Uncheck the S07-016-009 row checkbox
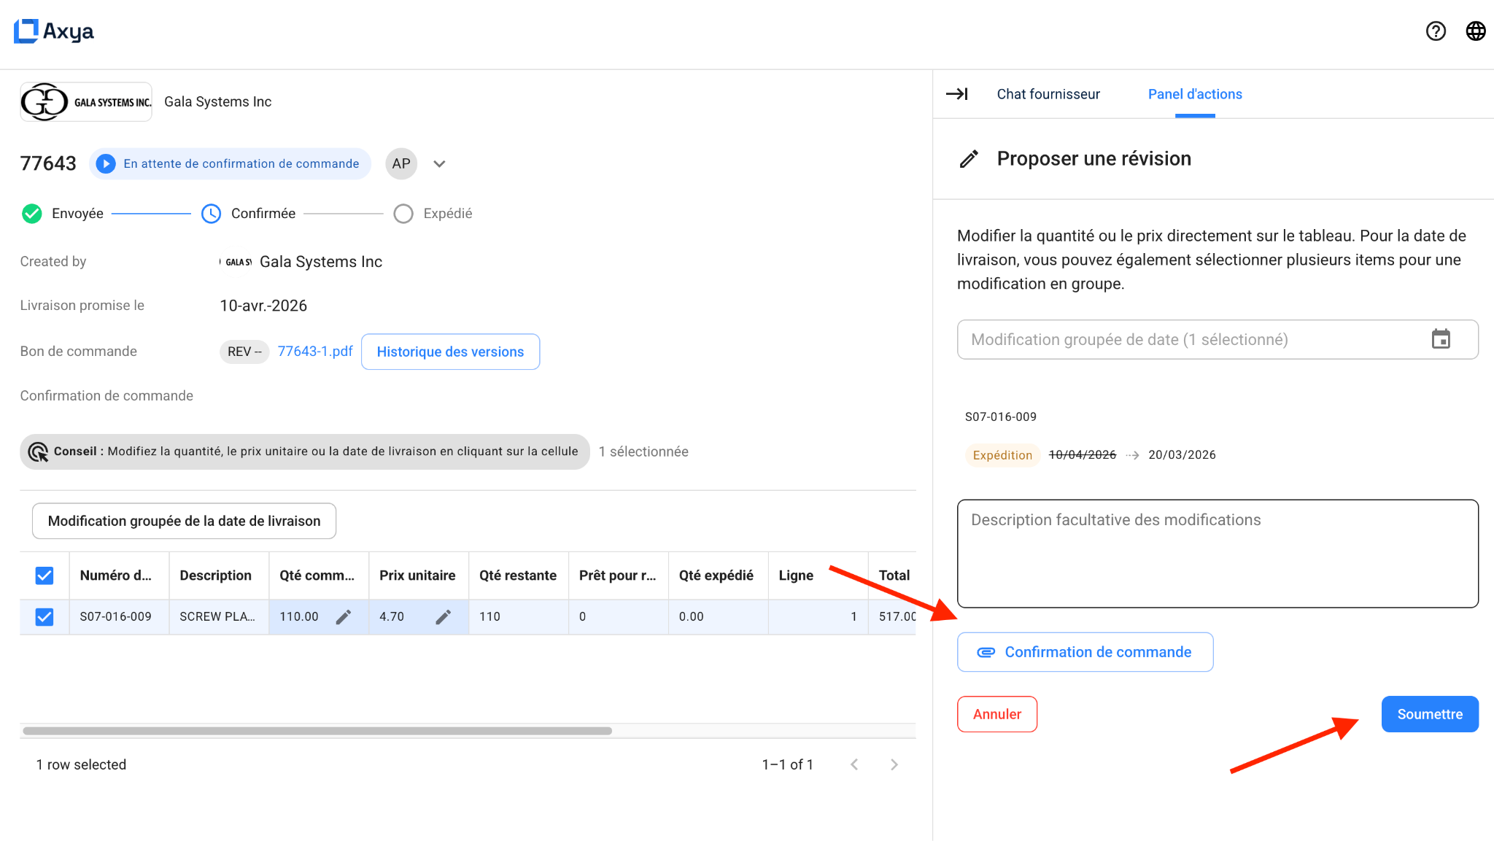 [x=44, y=616]
